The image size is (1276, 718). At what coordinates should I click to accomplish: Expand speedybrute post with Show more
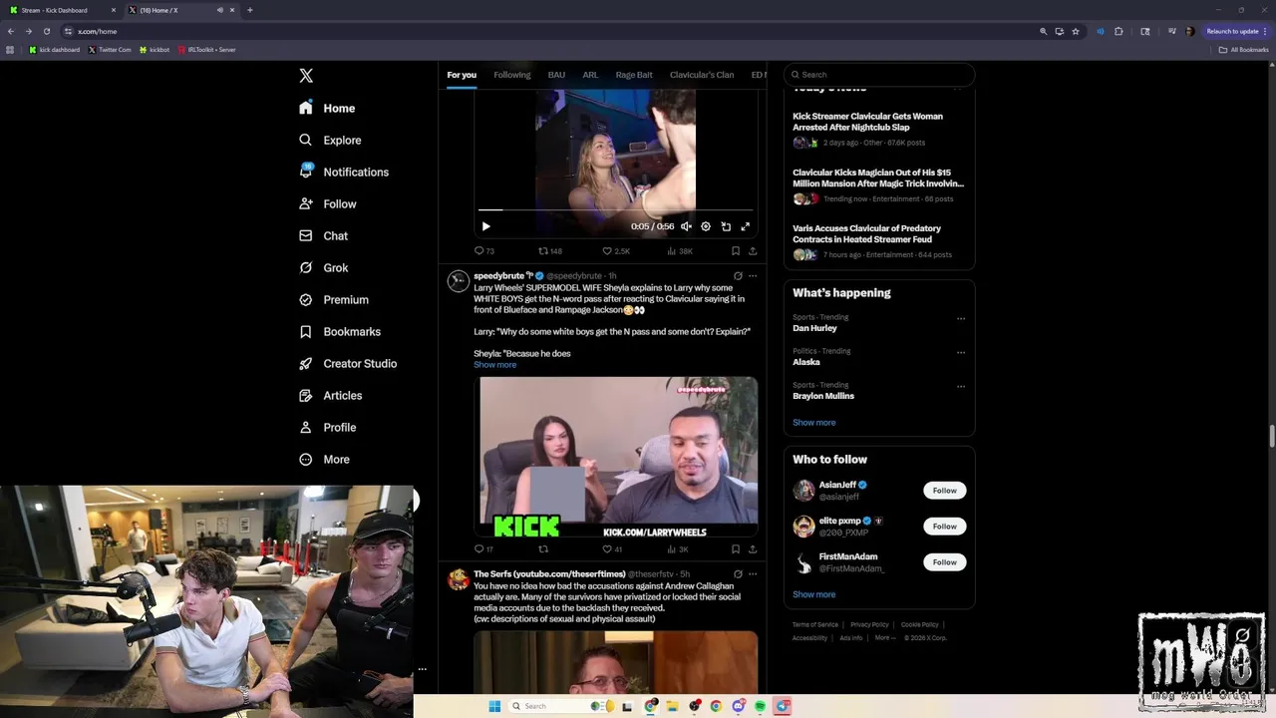pos(494,365)
